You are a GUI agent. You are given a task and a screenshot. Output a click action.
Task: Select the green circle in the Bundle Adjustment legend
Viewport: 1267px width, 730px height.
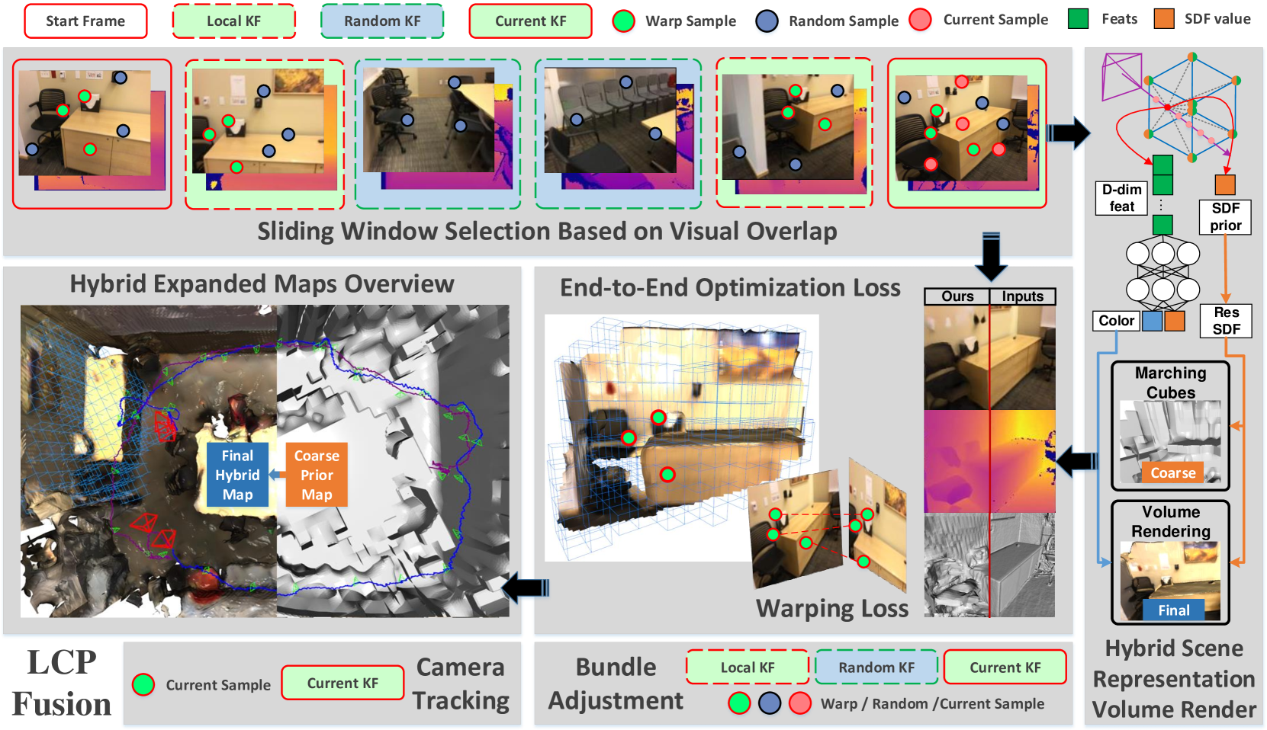pos(739,703)
